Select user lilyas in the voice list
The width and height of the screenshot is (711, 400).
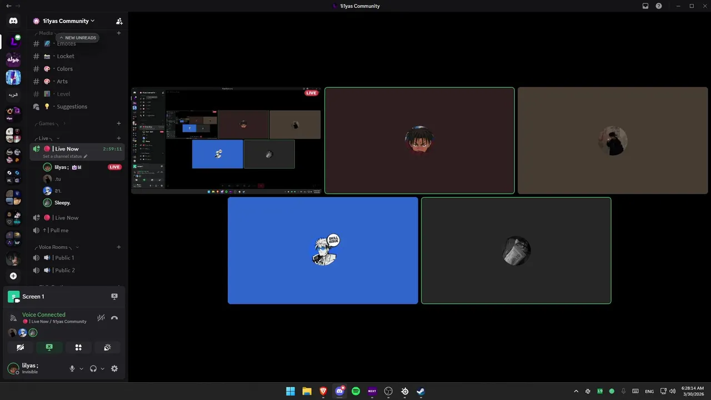82,167
